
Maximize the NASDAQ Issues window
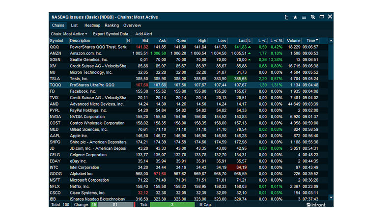point(322,17)
